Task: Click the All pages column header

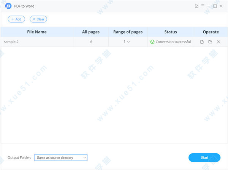Action: click(x=91, y=32)
